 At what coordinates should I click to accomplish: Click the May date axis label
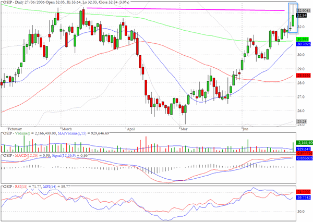coord(184,129)
